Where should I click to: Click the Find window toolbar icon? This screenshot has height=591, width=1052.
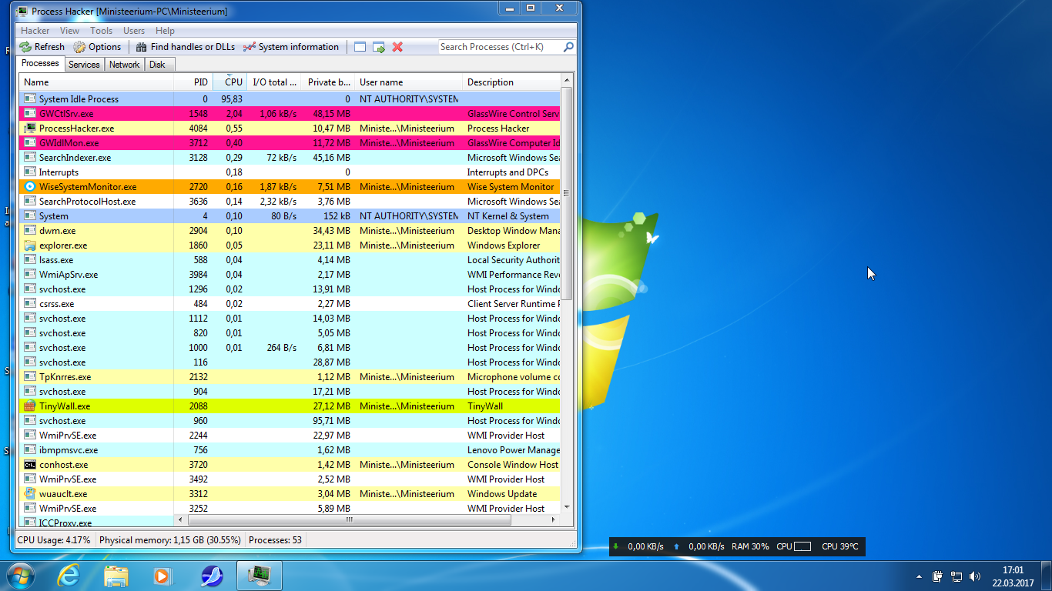360,47
